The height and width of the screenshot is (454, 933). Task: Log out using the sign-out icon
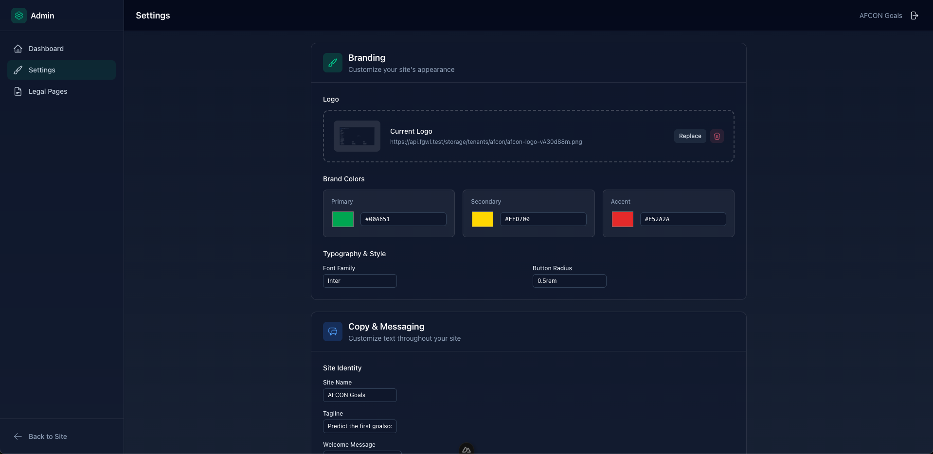[x=915, y=15]
